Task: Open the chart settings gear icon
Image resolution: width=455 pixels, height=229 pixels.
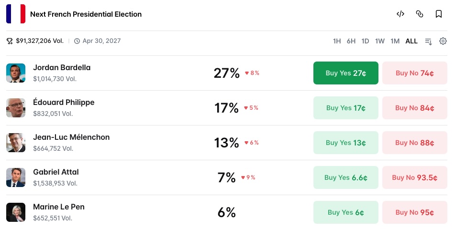Action: coord(443,41)
